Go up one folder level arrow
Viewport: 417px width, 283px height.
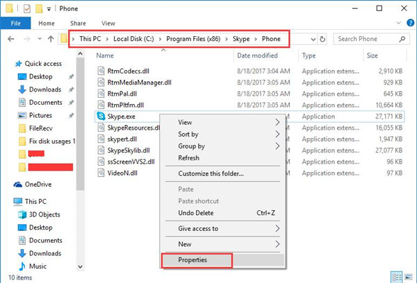coord(51,39)
